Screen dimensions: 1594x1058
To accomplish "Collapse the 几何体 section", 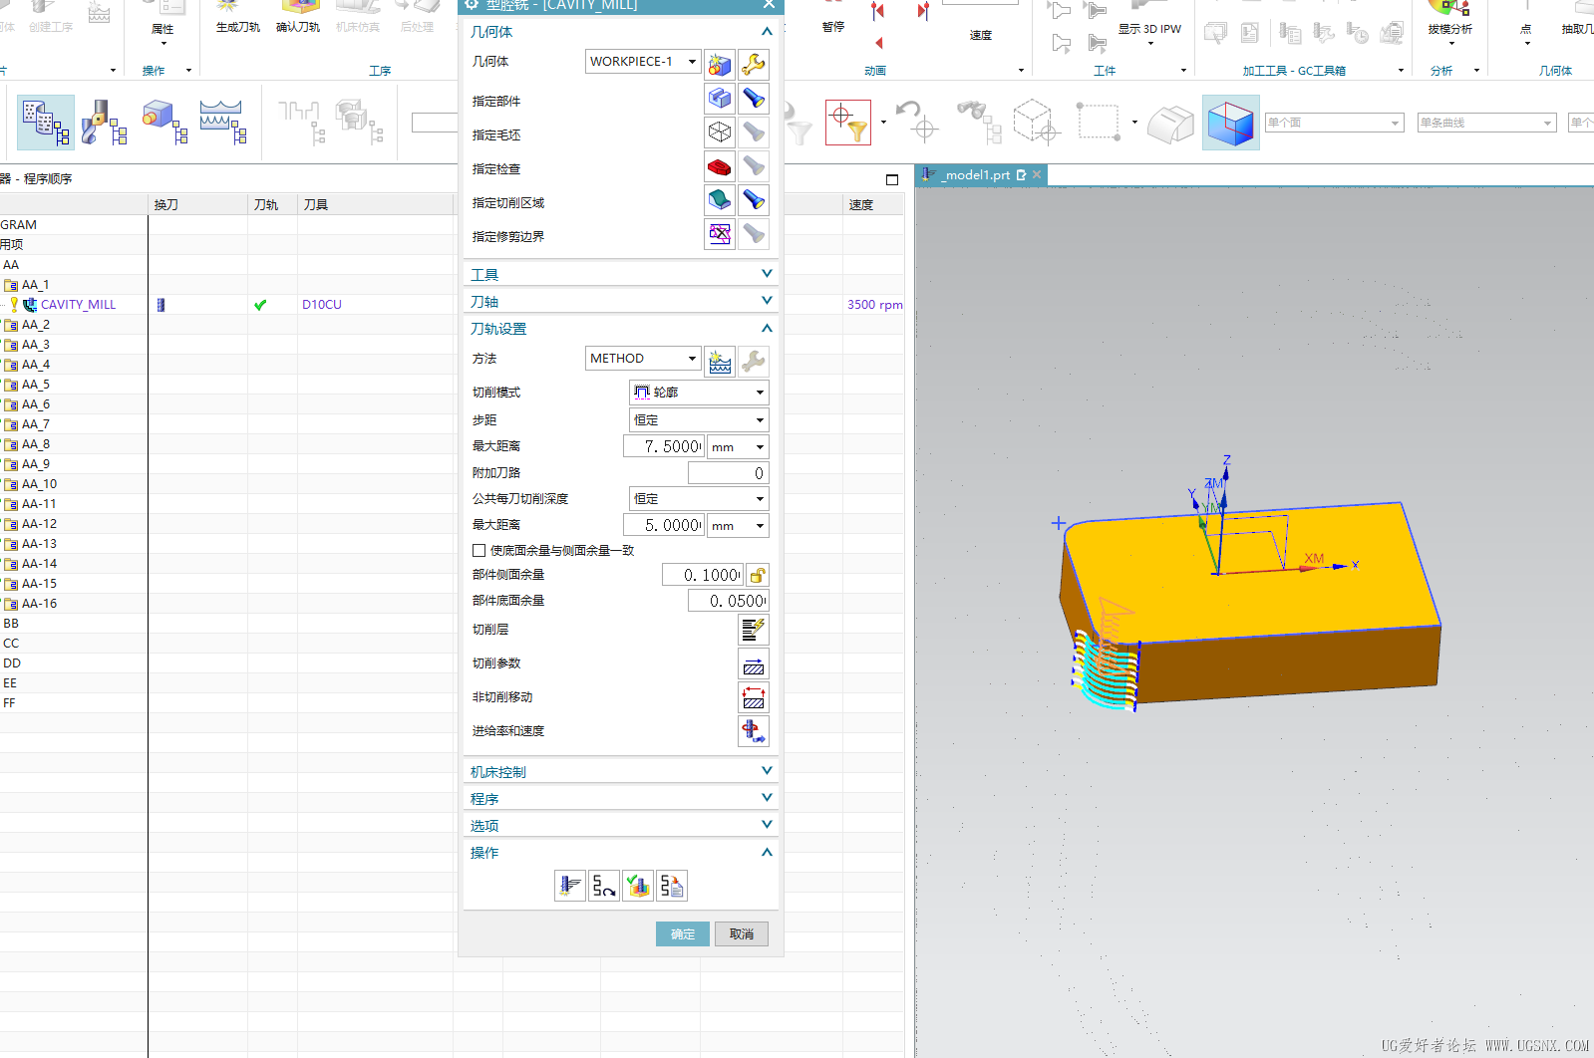I will pos(620,32).
